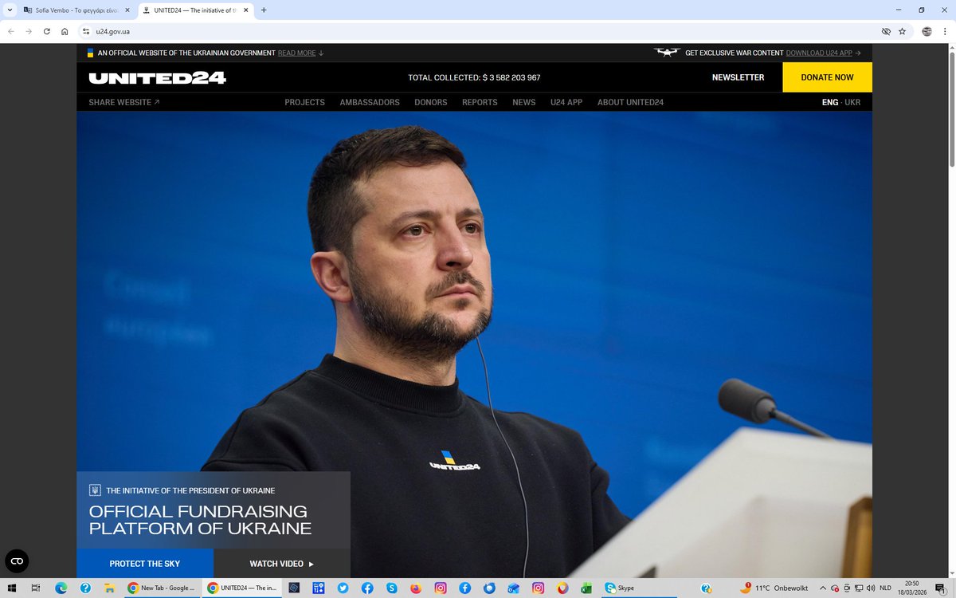The width and height of the screenshot is (956, 598).
Task: Open a new tab with the plus button
Action: (x=264, y=10)
